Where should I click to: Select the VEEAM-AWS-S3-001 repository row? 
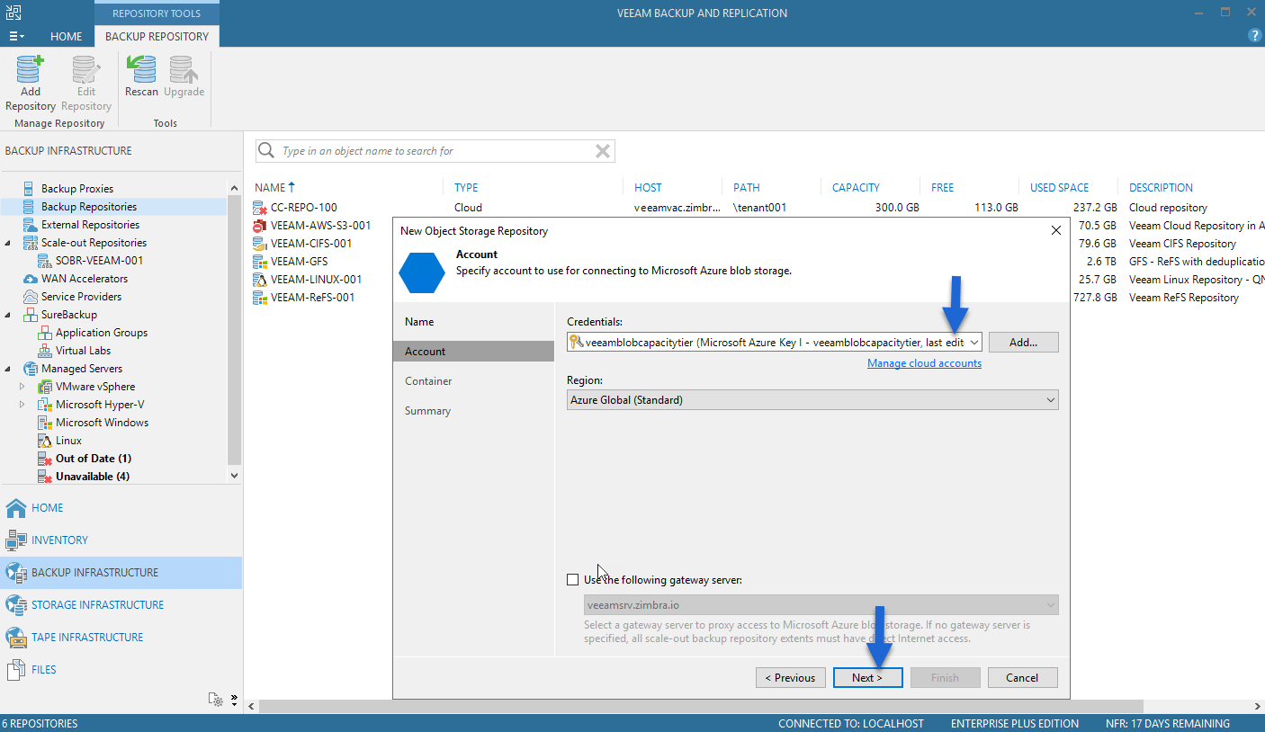320,226
